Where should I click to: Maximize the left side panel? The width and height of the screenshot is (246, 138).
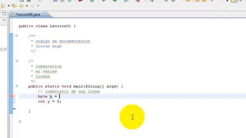click(4, 14)
